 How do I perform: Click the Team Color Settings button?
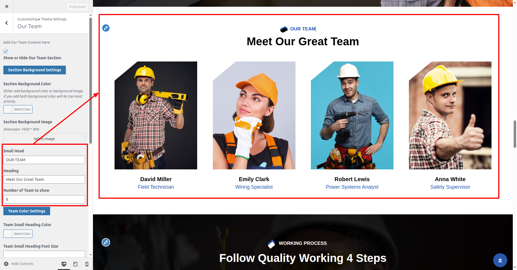click(x=27, y=211)
